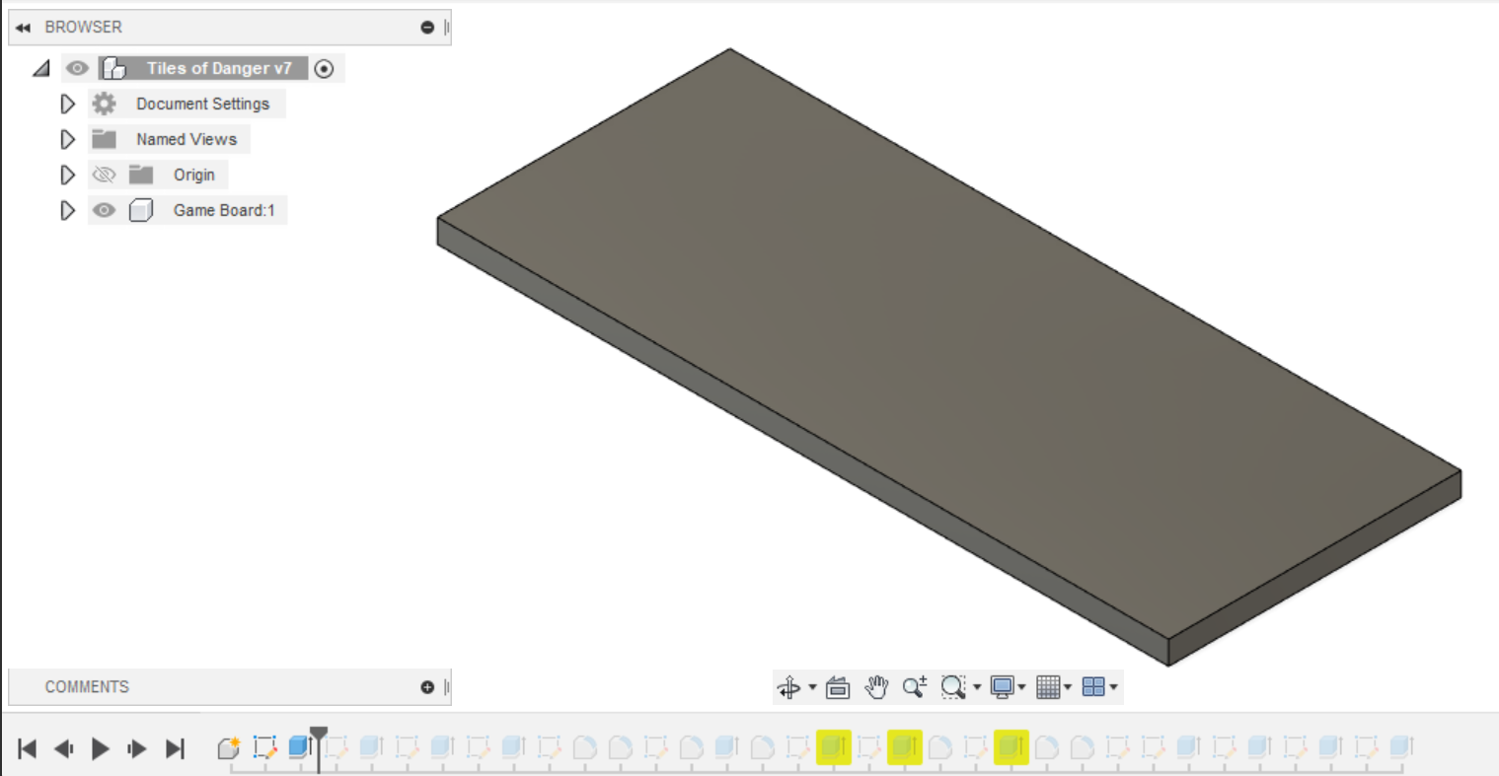This screenshot has height=776, width=1499.
Task: Play the design history timeline
Action: pos(100,749)
